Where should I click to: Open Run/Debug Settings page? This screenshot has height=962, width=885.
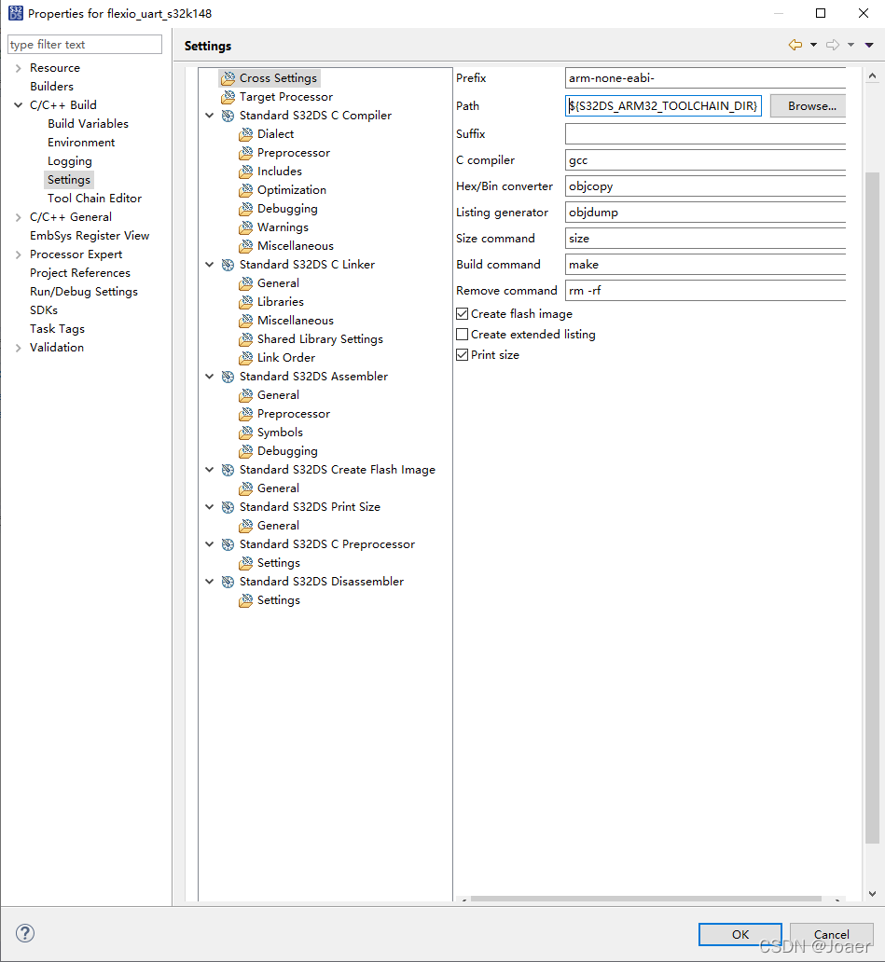coord(84,292)
